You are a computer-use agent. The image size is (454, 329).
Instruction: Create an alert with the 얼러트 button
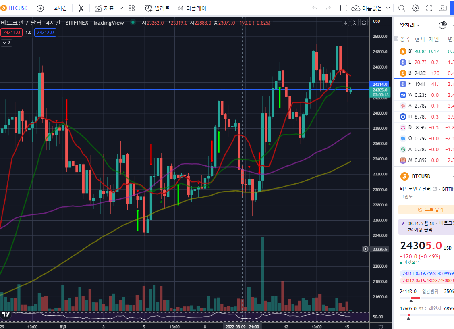157,8
